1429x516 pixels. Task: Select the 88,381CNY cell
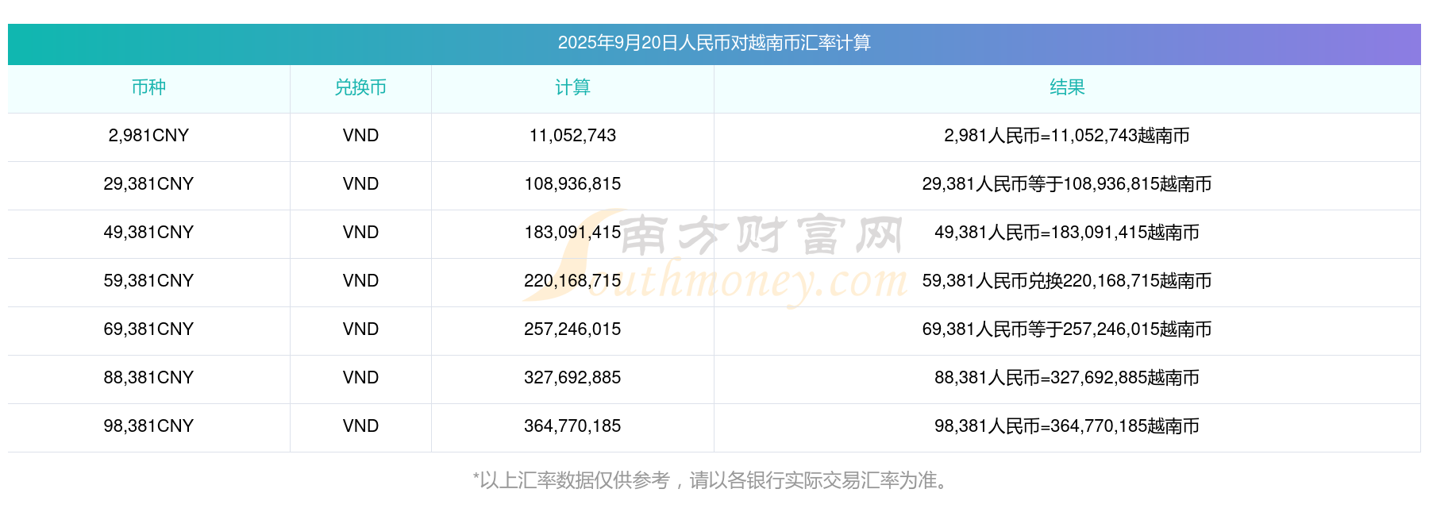pos(148,378)
